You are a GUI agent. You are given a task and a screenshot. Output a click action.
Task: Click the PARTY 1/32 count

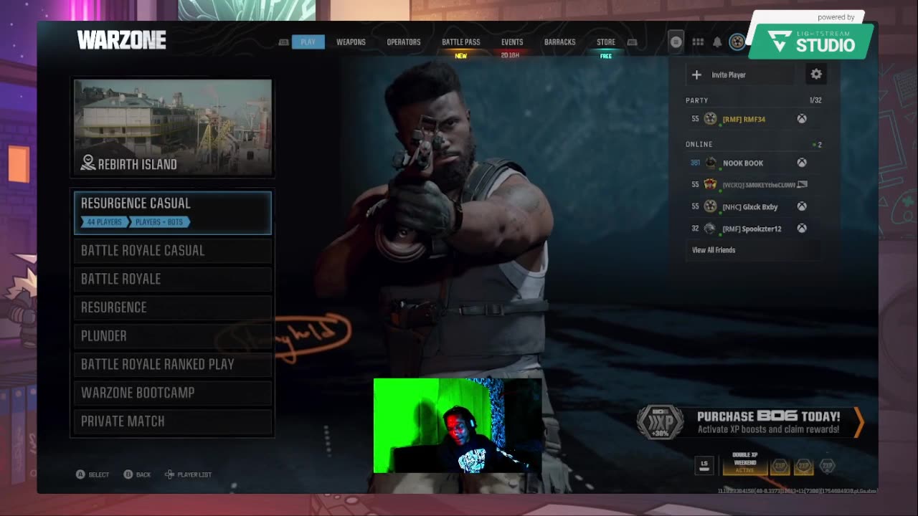815,100
